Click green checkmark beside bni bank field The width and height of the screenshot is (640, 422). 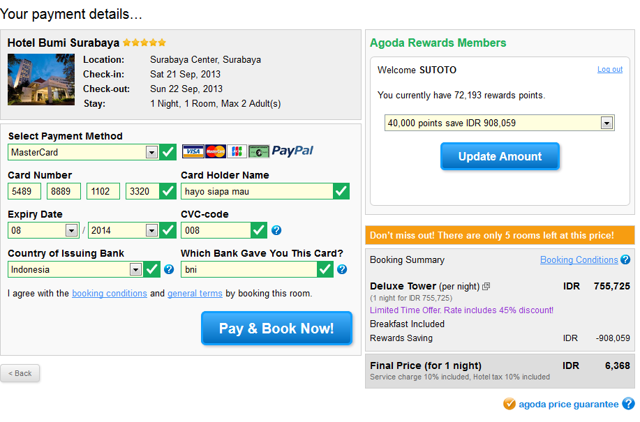(325, 269)
